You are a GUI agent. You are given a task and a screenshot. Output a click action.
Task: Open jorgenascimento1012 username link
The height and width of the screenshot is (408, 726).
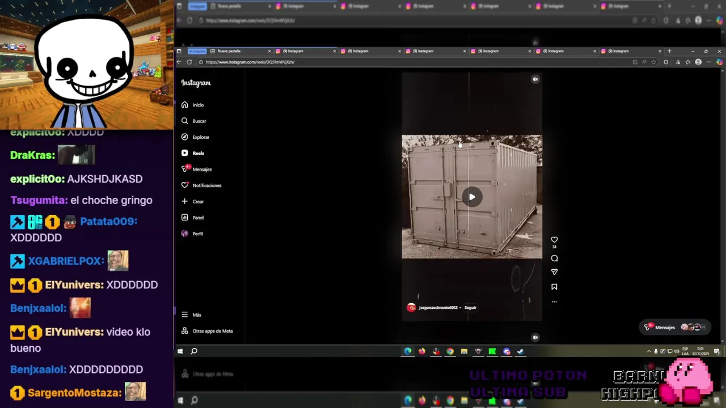[438, 308]
